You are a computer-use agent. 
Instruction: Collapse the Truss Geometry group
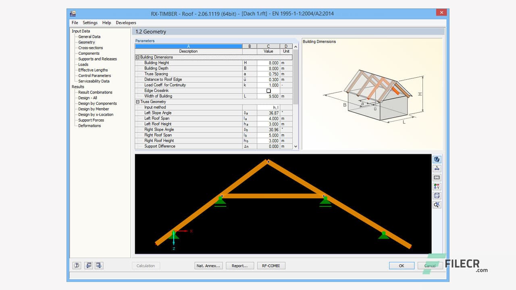click(138, 102)
